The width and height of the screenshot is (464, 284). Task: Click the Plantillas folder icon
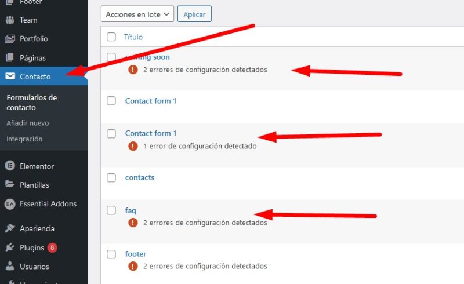click(x=9, y=185)
